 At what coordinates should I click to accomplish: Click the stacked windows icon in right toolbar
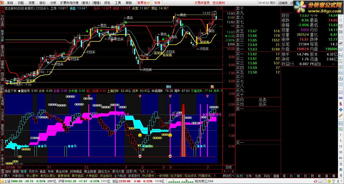point(341,49)
